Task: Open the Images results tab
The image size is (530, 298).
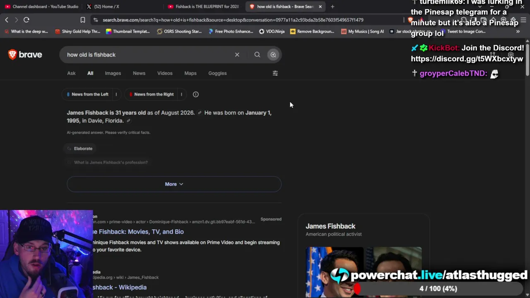Action: coord(113,73)
